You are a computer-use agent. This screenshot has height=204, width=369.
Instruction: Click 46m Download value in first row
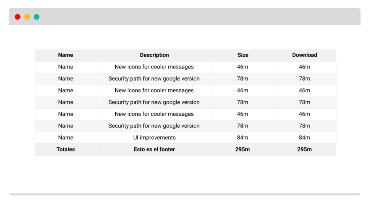[x=305, y=67]
